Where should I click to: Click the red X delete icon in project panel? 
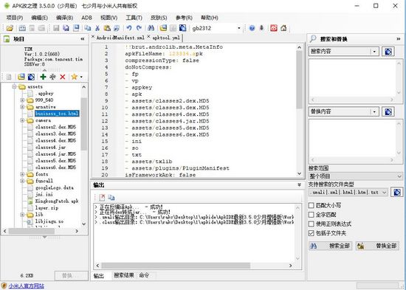tap(63, 77)
